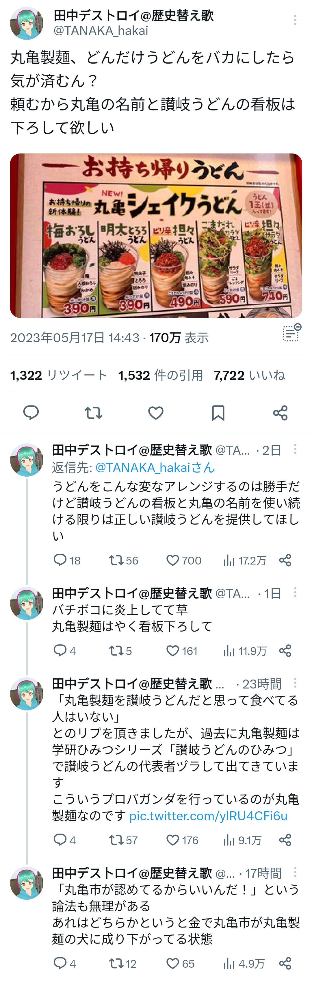312x981 pixels.
Task: Open the main tweet's three-dot options menu
Action: 295,20
